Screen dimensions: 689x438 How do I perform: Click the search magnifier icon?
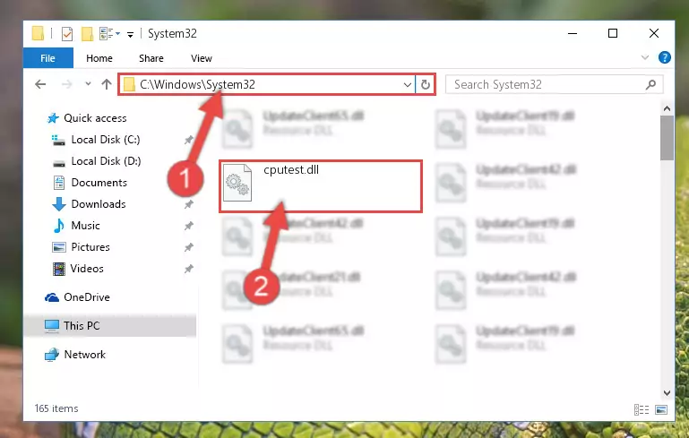pyautogui.click(x=650, y=84)
